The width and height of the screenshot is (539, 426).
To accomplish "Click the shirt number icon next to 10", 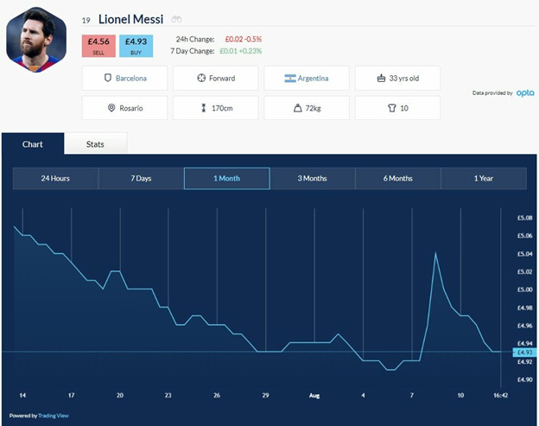I will point(392,108).
